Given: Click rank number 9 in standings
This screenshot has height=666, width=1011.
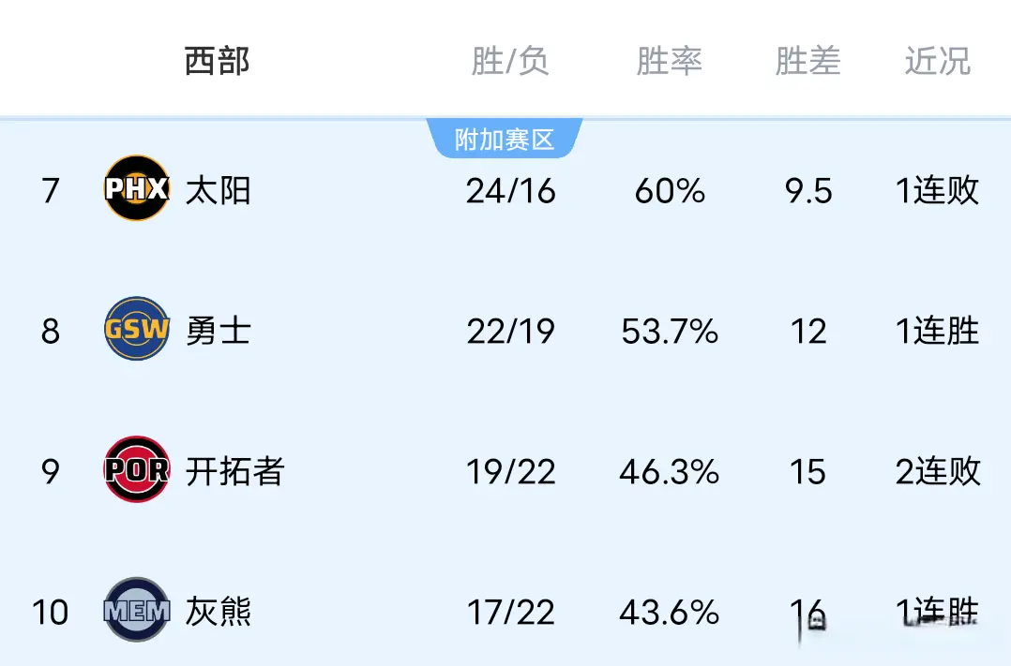Looking at the screenshot, I should pyautogui.click(x=51, y=472).
